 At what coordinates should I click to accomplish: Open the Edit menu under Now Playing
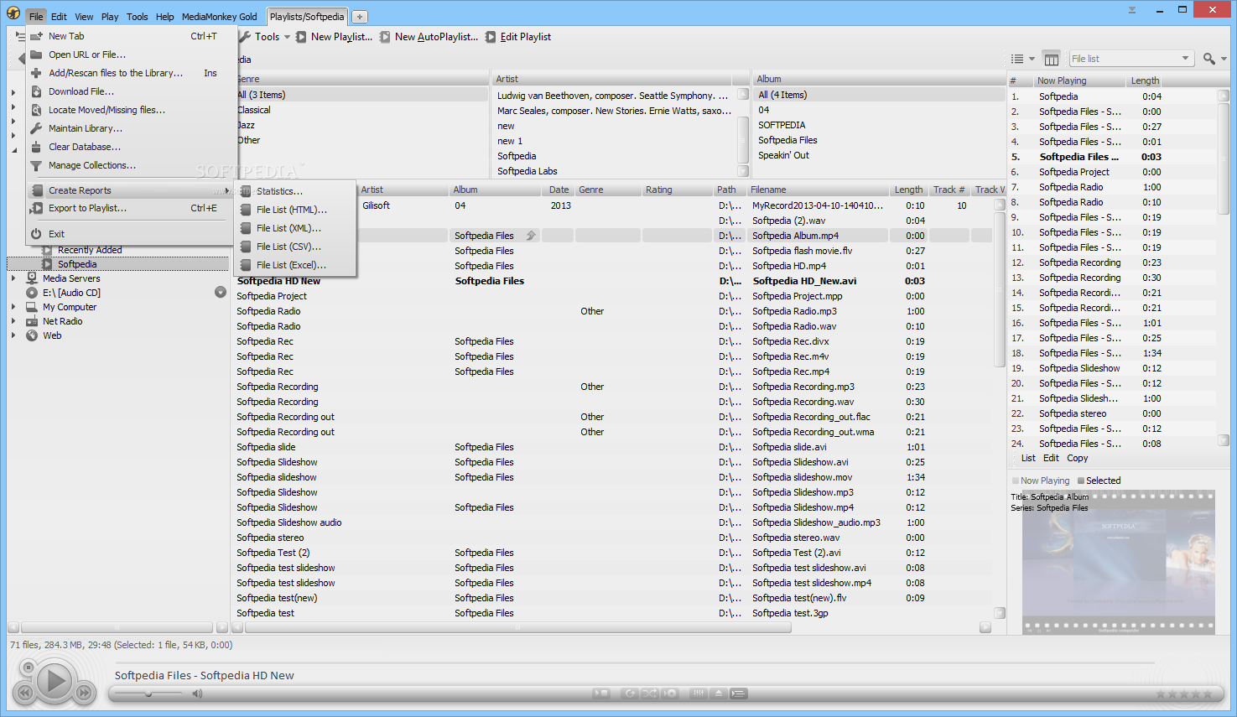pos(1051,458)
